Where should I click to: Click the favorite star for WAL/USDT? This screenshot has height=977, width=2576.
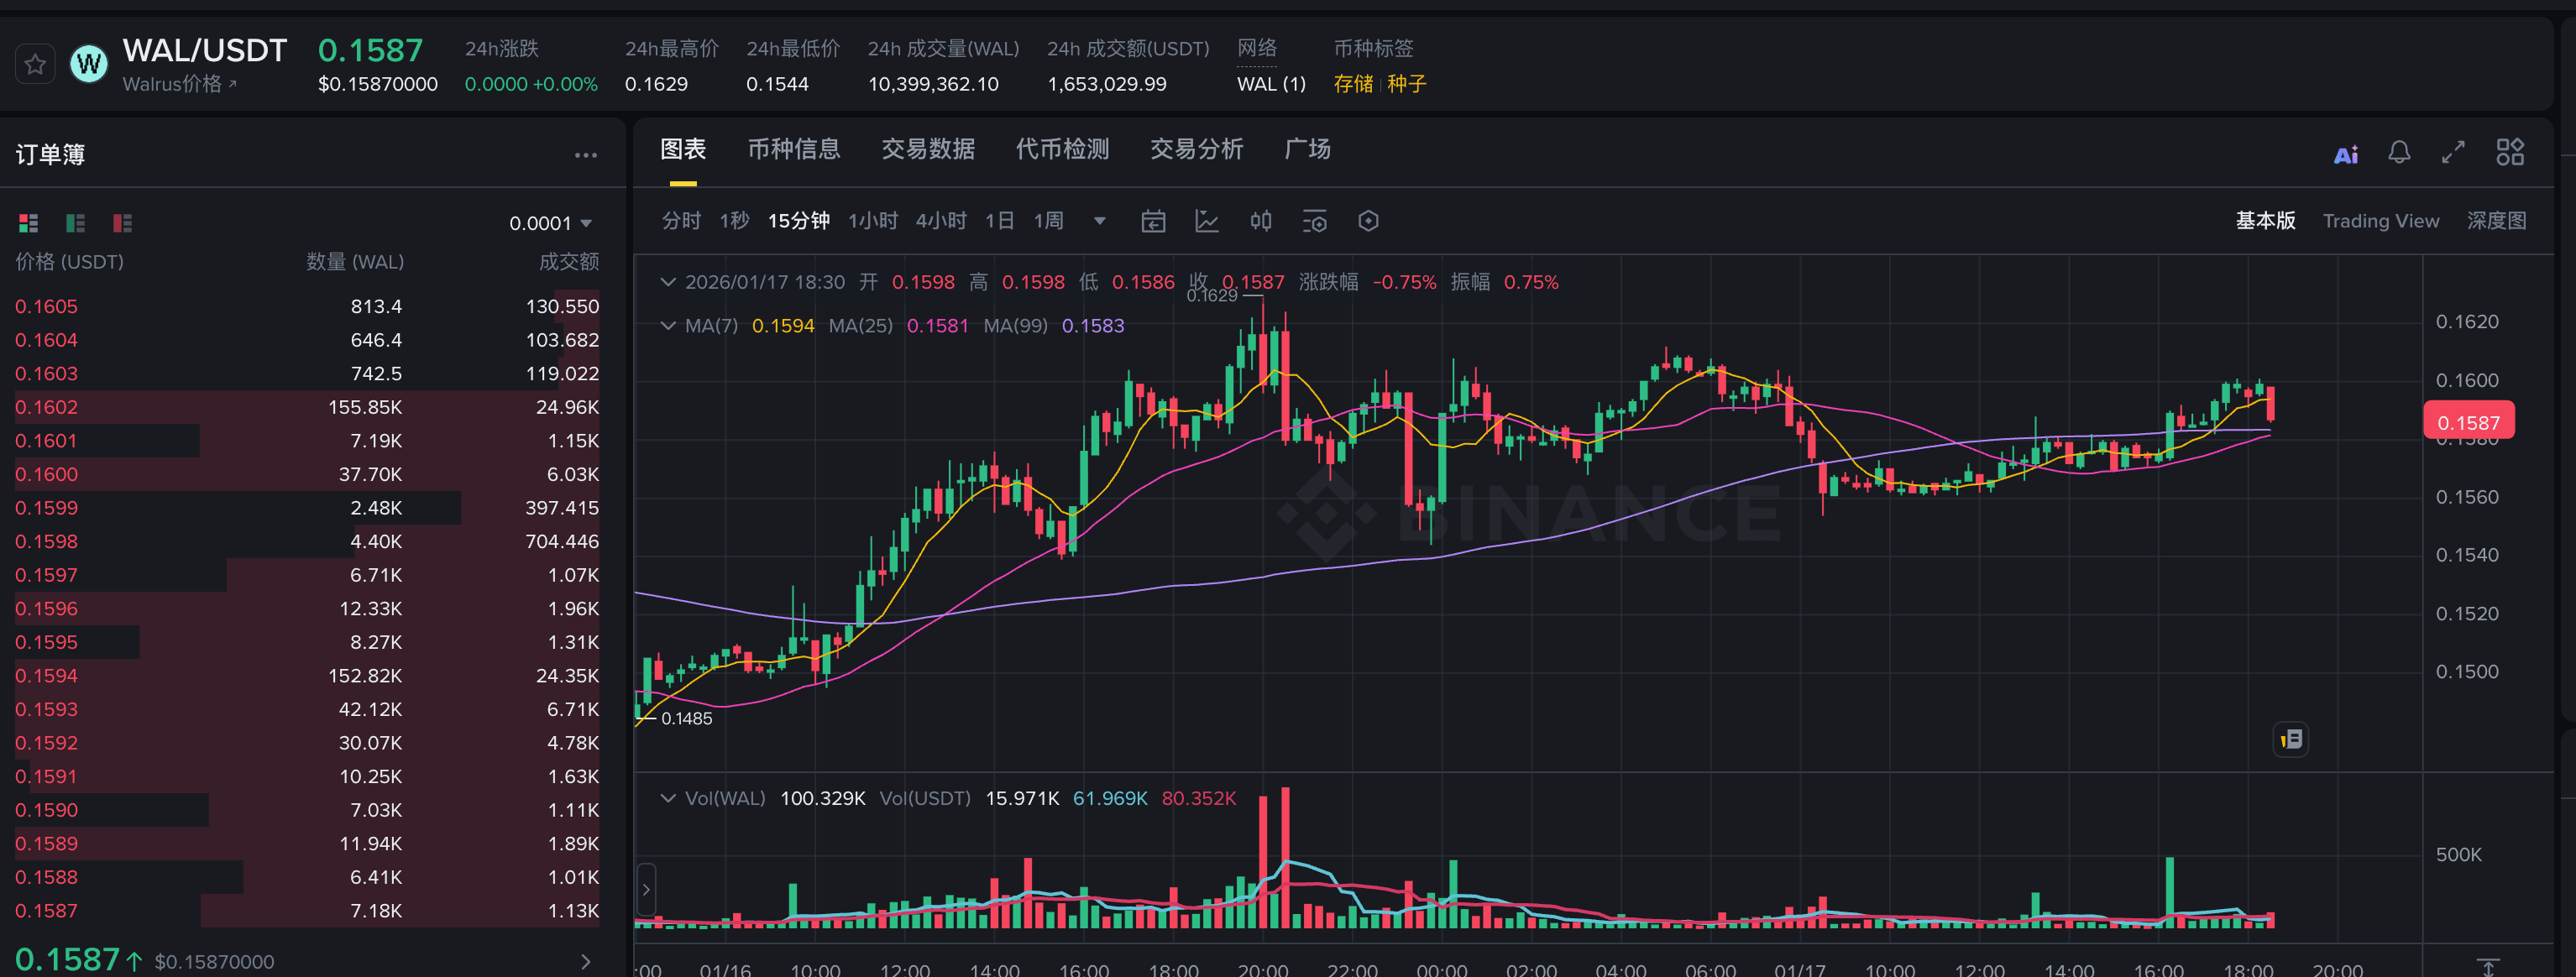click(x=35, y=65)
